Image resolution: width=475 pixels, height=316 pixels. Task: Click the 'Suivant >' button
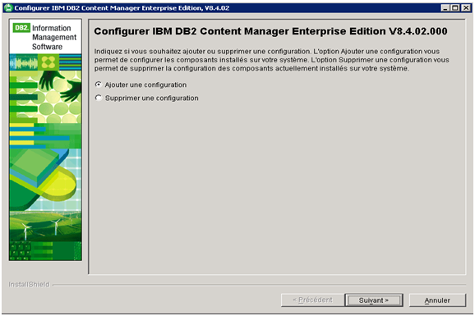(x=374, y=300)
